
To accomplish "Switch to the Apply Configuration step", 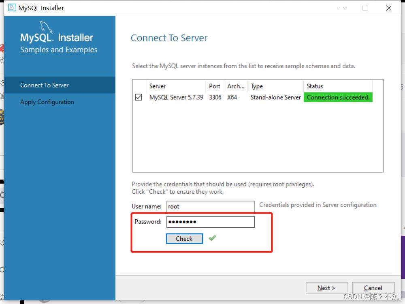I will (47, 102).
